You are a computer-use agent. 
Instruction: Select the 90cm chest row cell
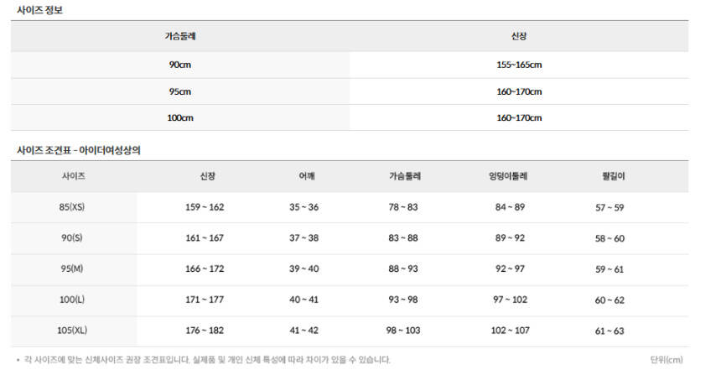click(180, 65)
